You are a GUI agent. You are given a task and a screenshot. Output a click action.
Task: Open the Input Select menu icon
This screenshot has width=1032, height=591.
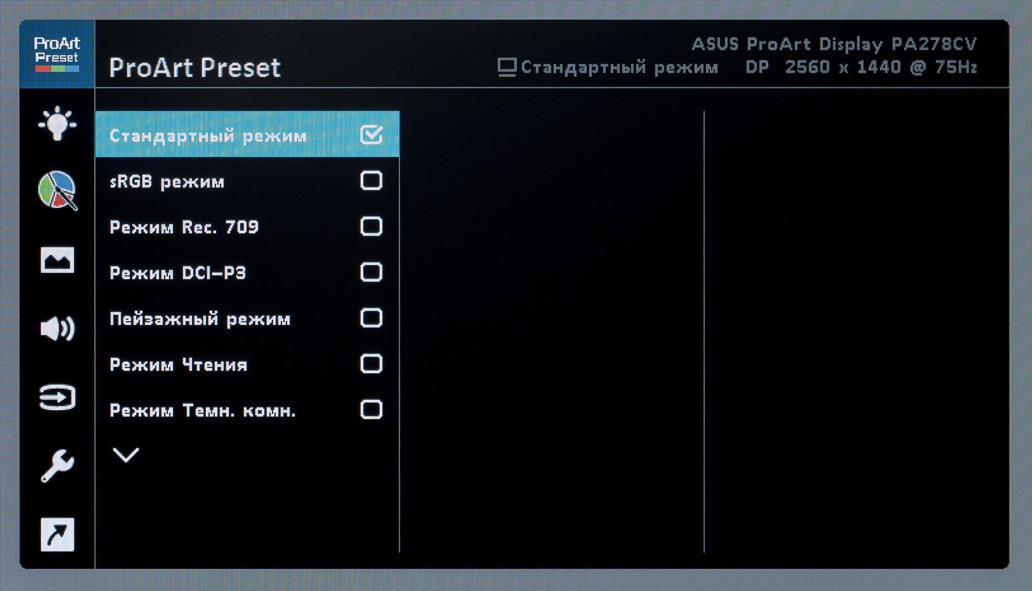pos(57,397)
